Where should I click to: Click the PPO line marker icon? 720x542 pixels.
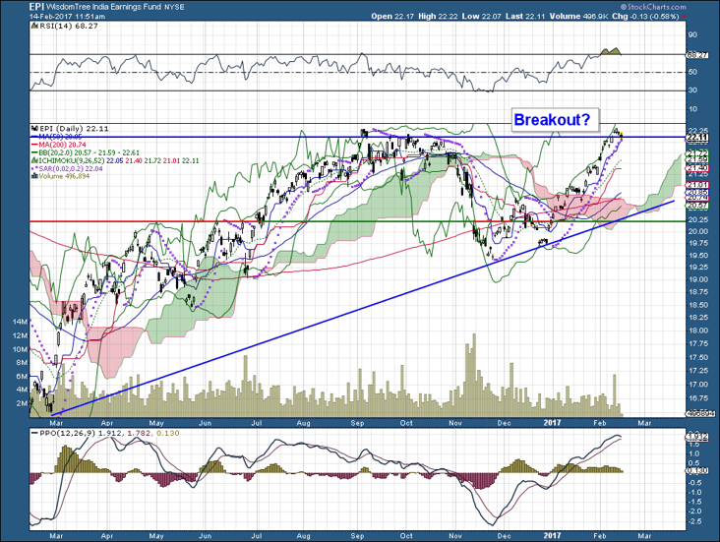34,433
